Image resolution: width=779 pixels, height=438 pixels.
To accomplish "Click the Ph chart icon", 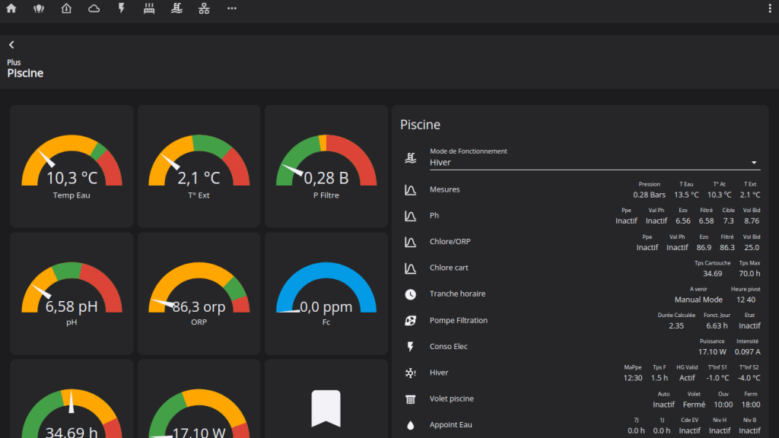I will (x=410, y=216).
